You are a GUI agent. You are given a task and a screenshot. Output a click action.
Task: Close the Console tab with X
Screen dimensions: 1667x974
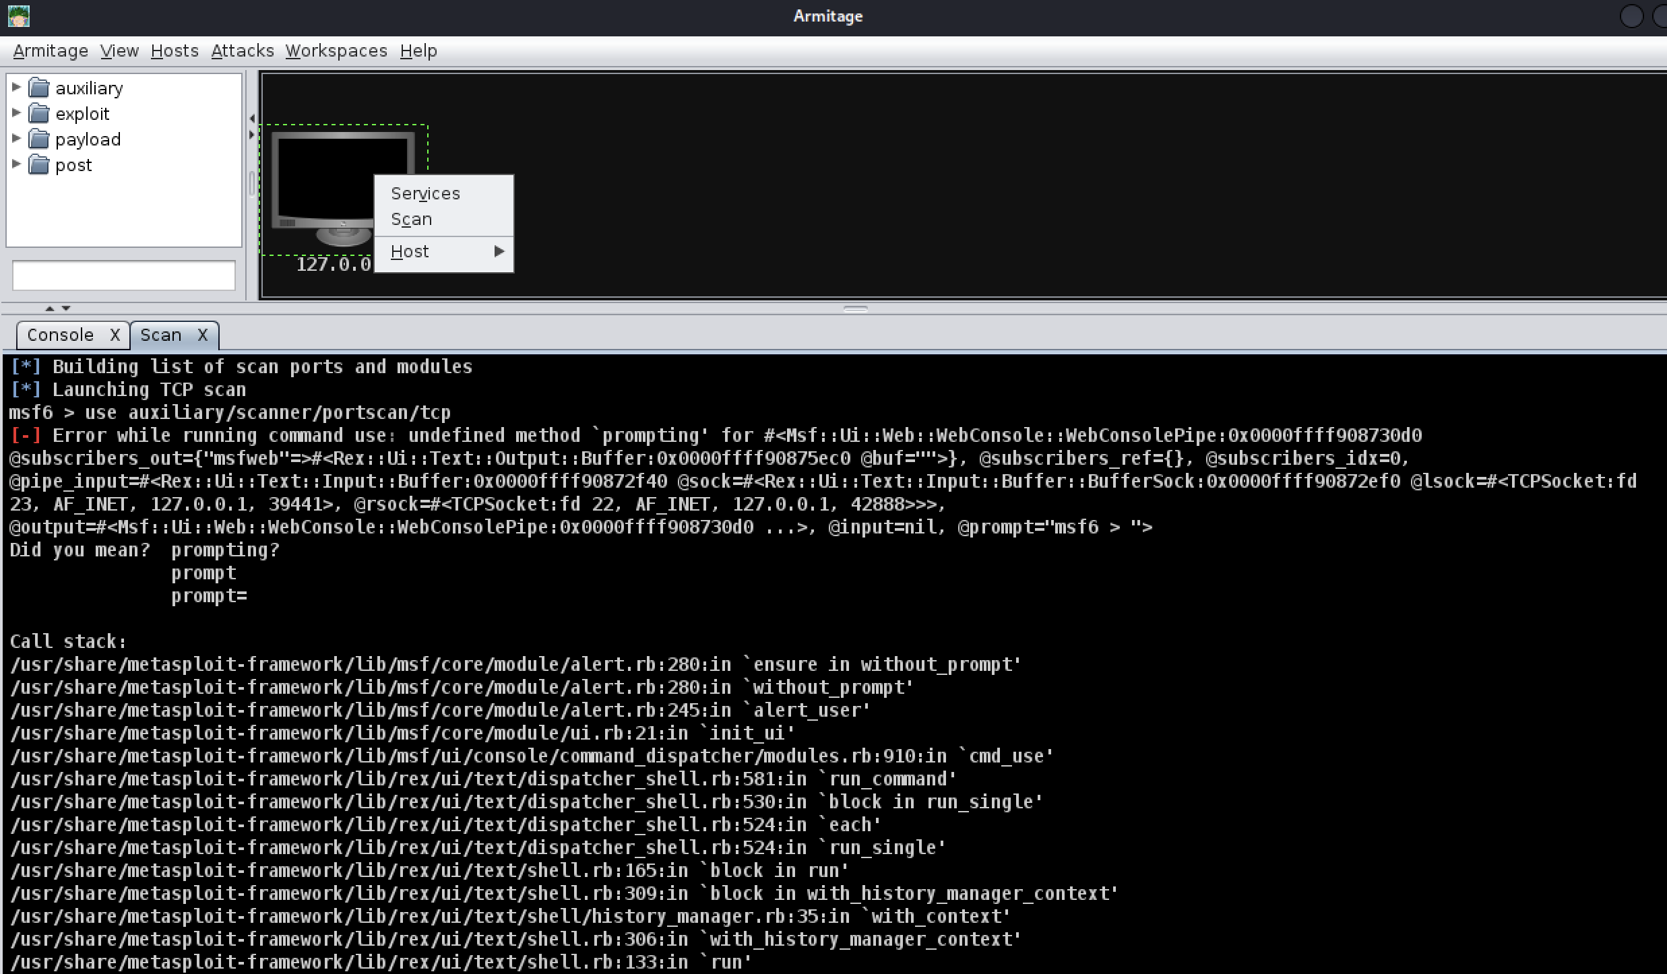tap(115, 335)
